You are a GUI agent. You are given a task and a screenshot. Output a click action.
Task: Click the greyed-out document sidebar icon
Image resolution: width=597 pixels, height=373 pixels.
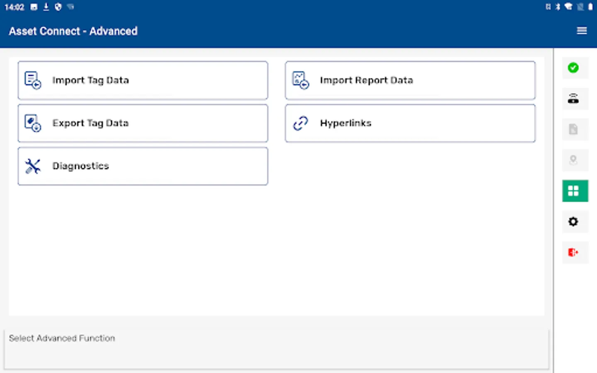tap(573, 129)
